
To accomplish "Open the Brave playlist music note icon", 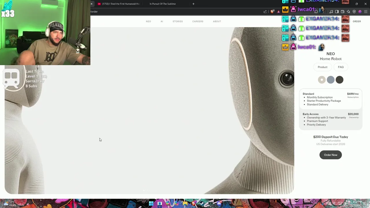I will point(331,12).
